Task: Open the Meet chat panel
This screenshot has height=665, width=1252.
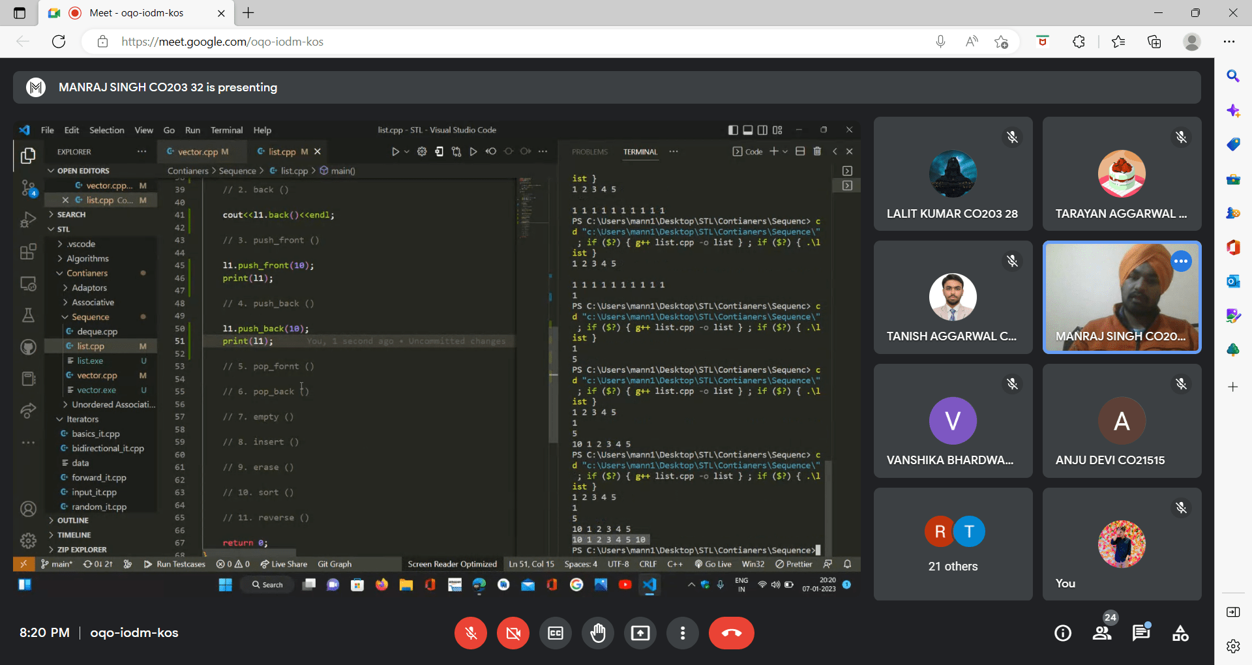Action: (x=1140, y=632)
